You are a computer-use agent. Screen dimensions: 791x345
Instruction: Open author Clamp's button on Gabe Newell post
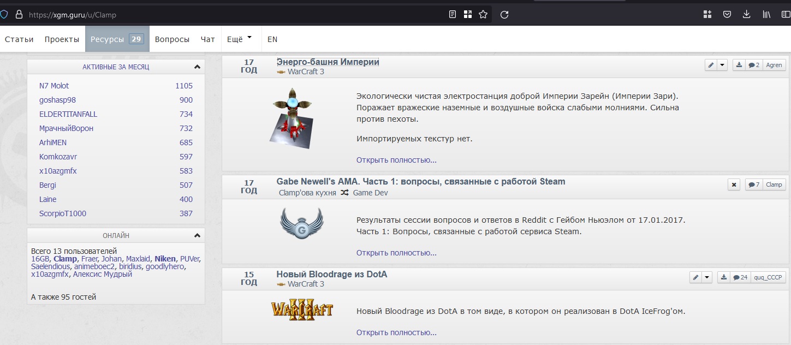[x=774, y=185]
